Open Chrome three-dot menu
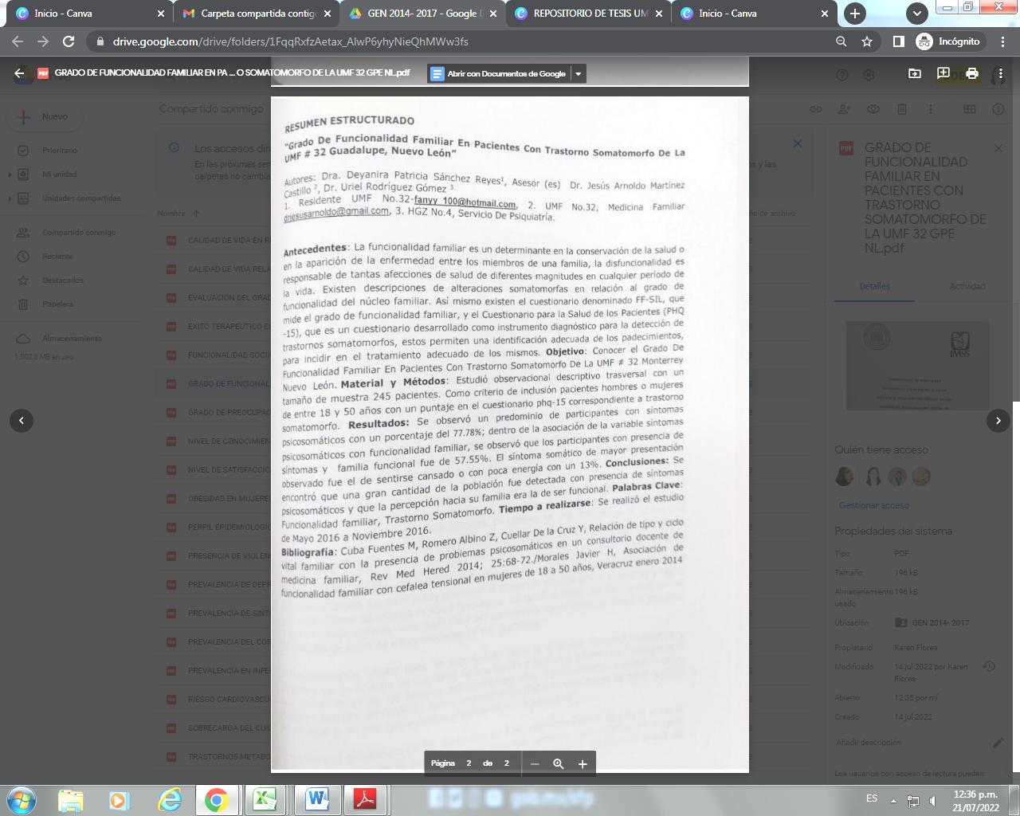 pos(1002,41)
